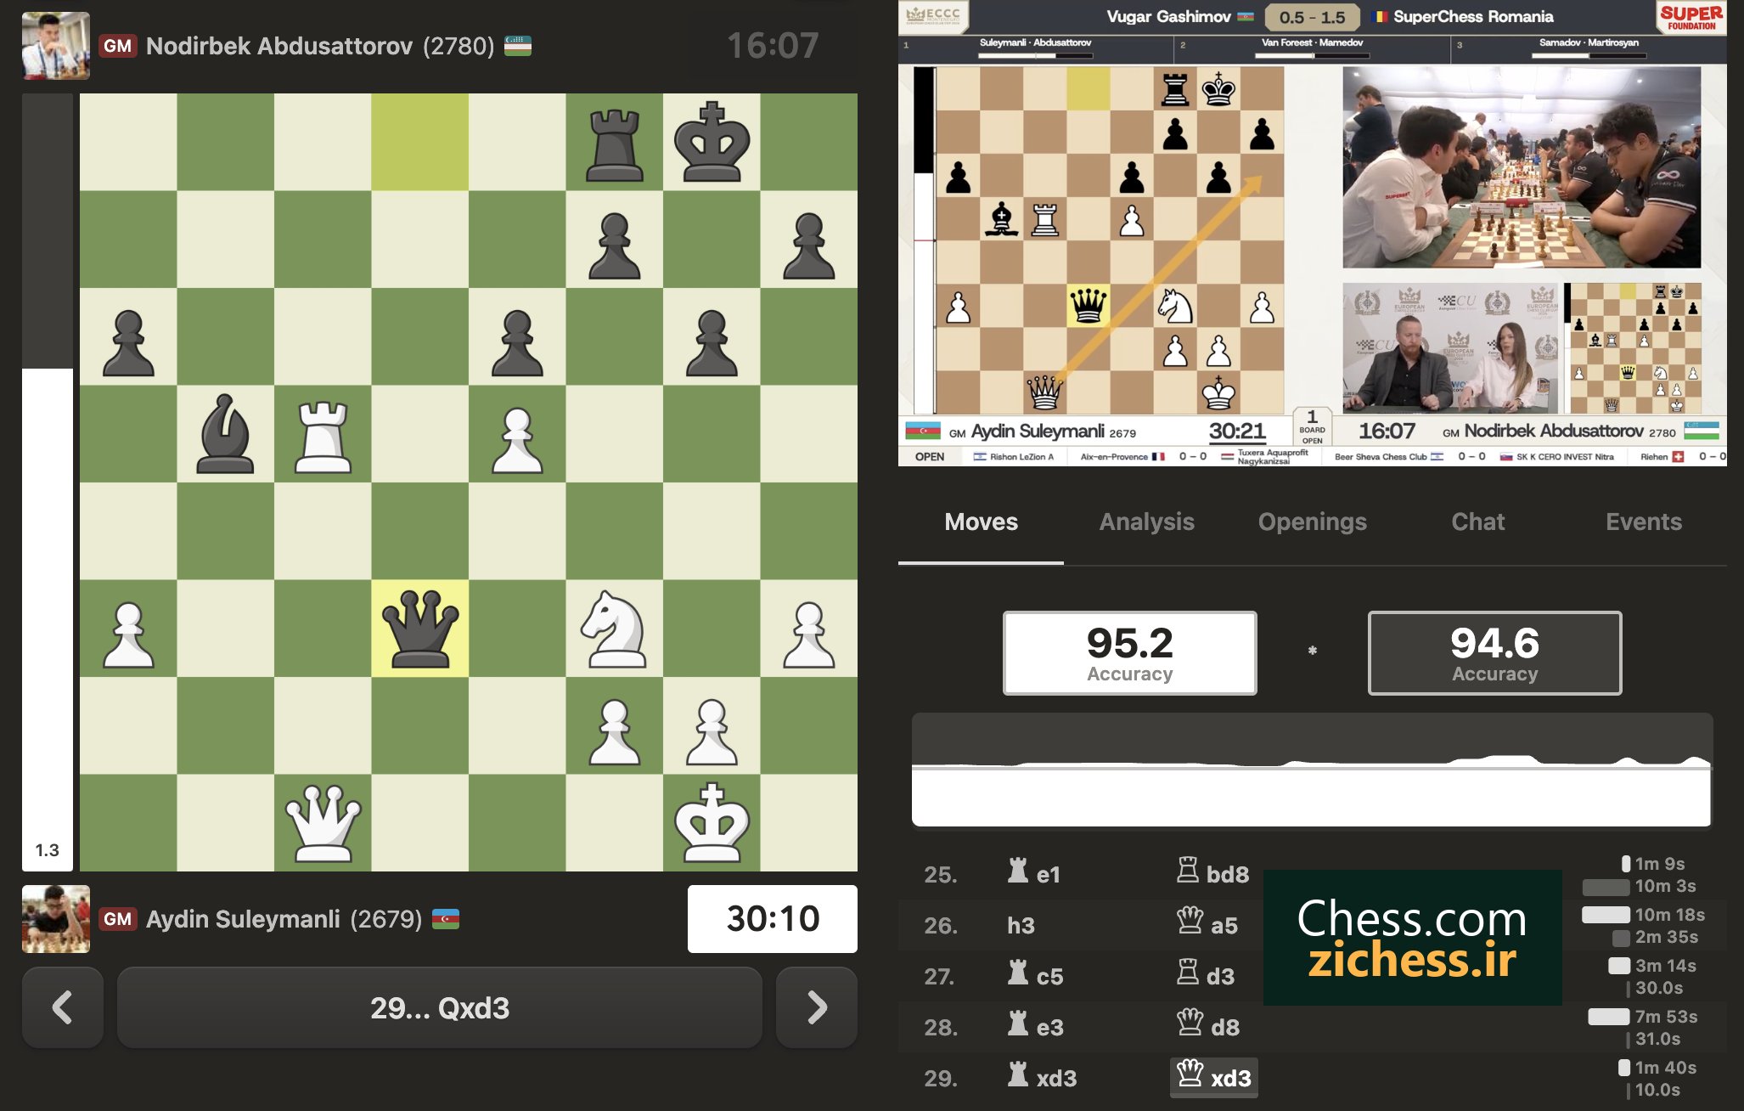Click the white queen on c1
The width and height of the screenshot is (1744, 1111).
(x=323, y=823)
